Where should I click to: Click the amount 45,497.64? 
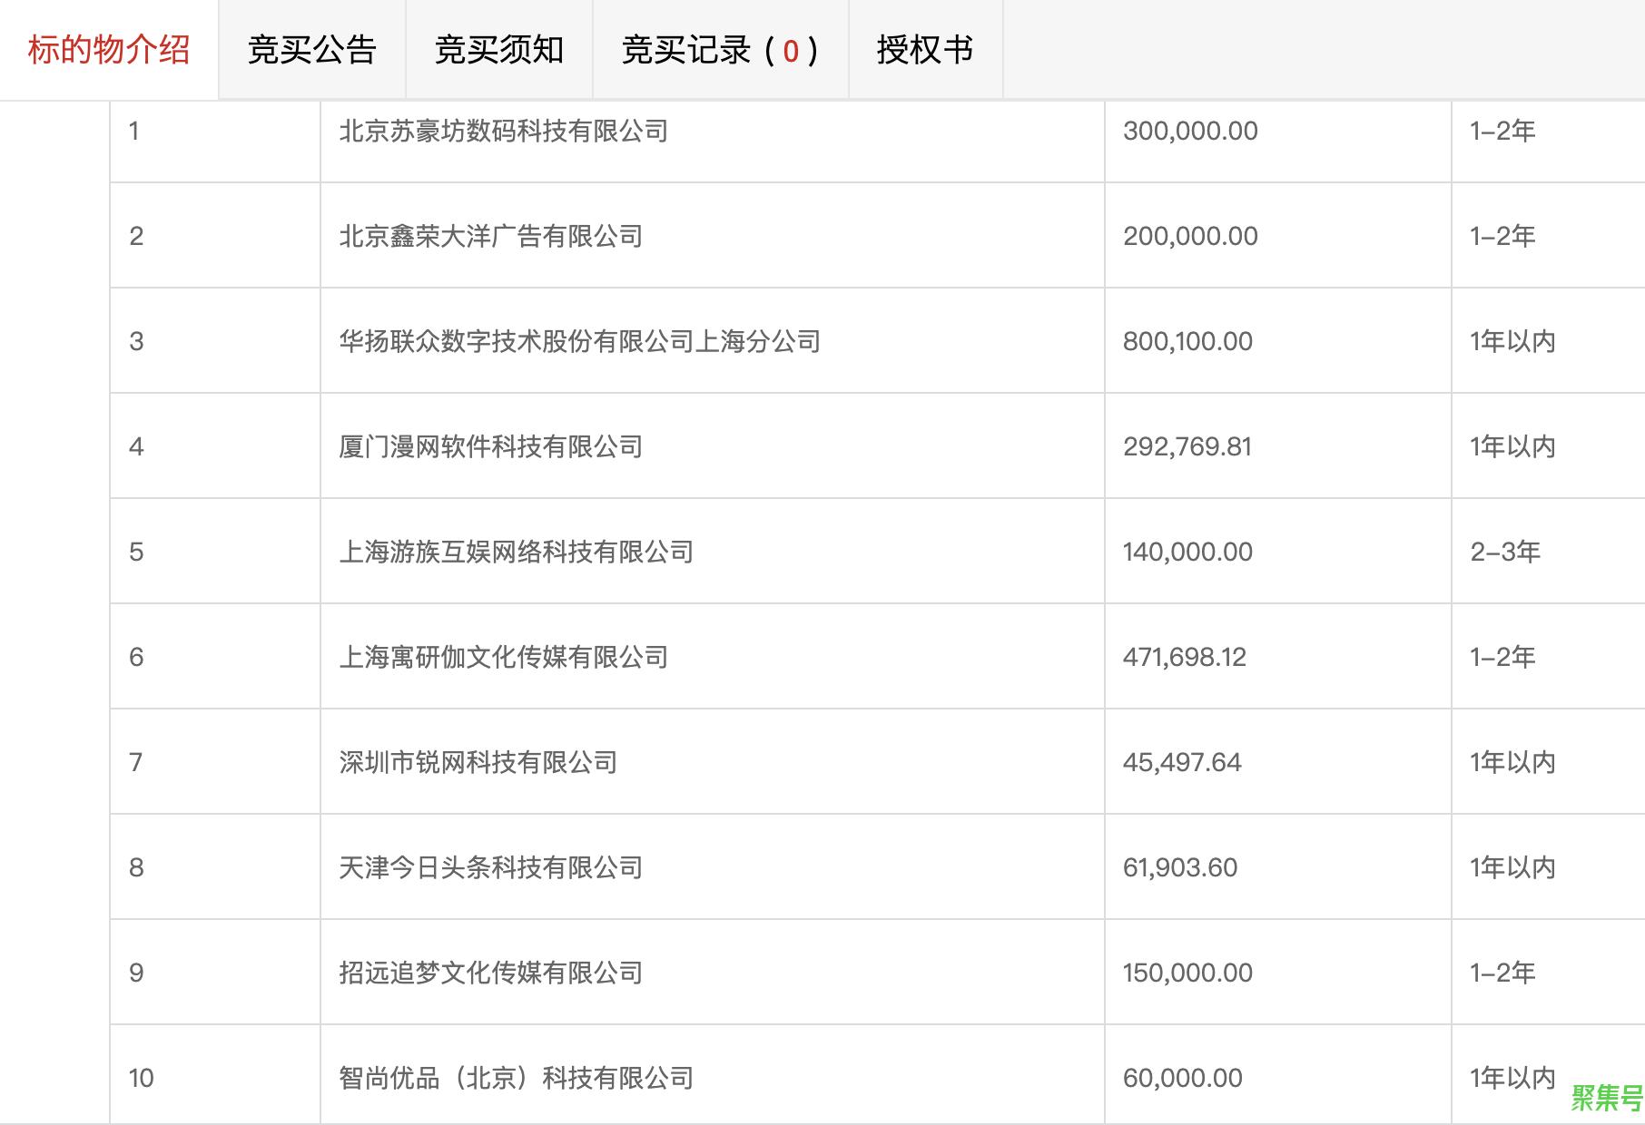[1182, 763]
